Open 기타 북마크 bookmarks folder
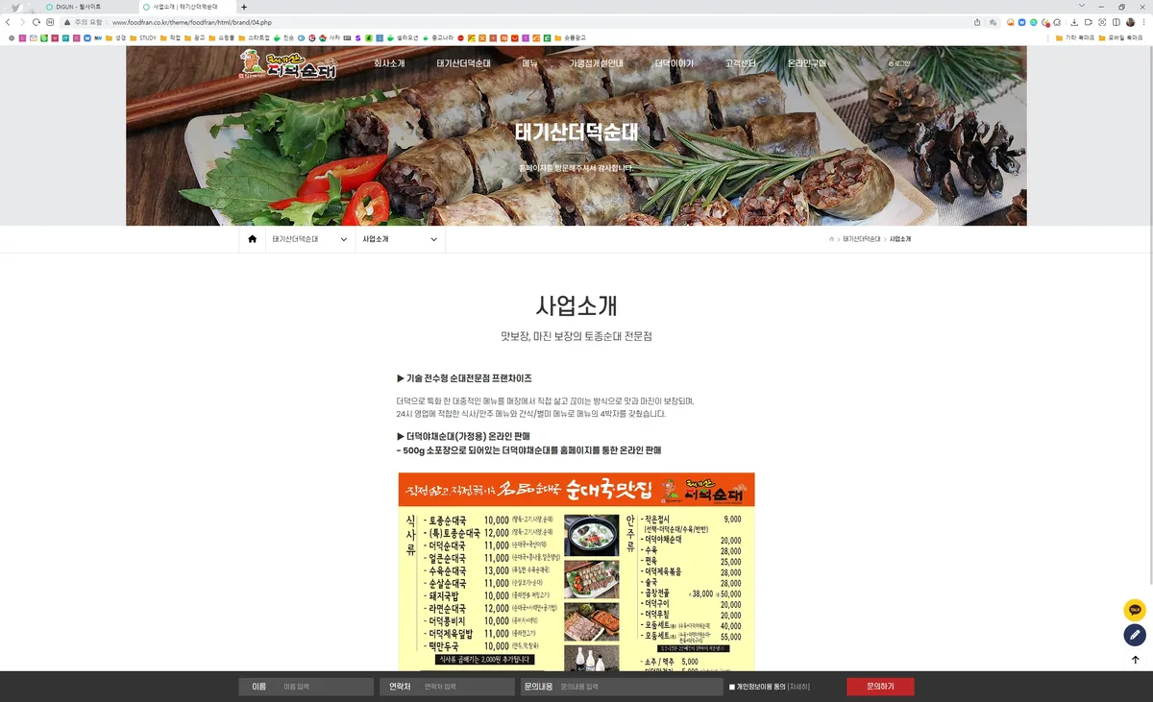The height and width of the screenshot is (702, 1153). pyautogui.click(x=1075, y=37)
